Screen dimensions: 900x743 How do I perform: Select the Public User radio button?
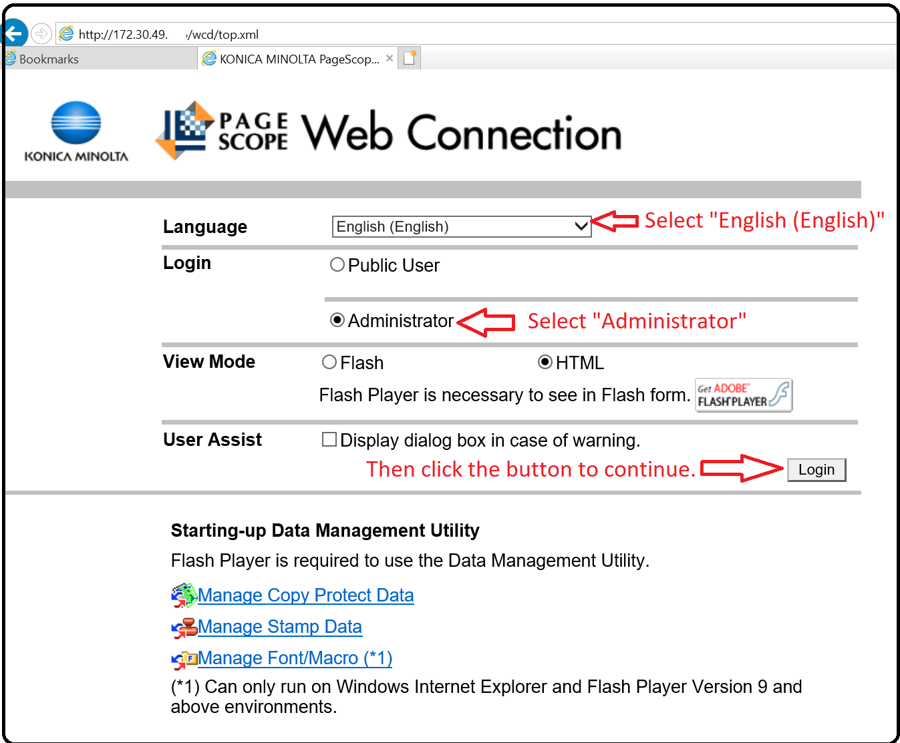(x=337, y=265)
